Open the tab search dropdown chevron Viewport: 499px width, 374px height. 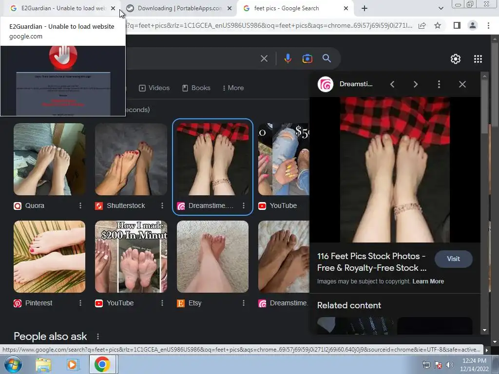click(x=441, y=8)
